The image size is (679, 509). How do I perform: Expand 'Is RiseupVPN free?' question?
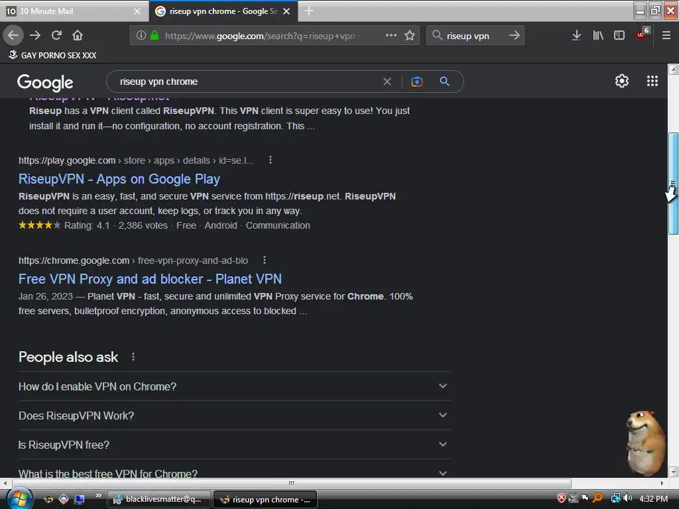(x=234, y=445)
